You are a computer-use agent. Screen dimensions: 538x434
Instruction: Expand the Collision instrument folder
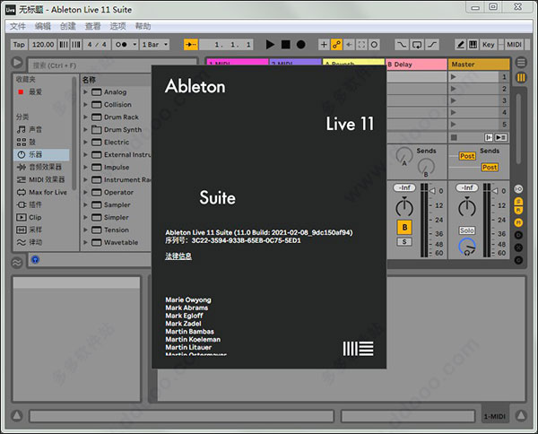point(85,104)
